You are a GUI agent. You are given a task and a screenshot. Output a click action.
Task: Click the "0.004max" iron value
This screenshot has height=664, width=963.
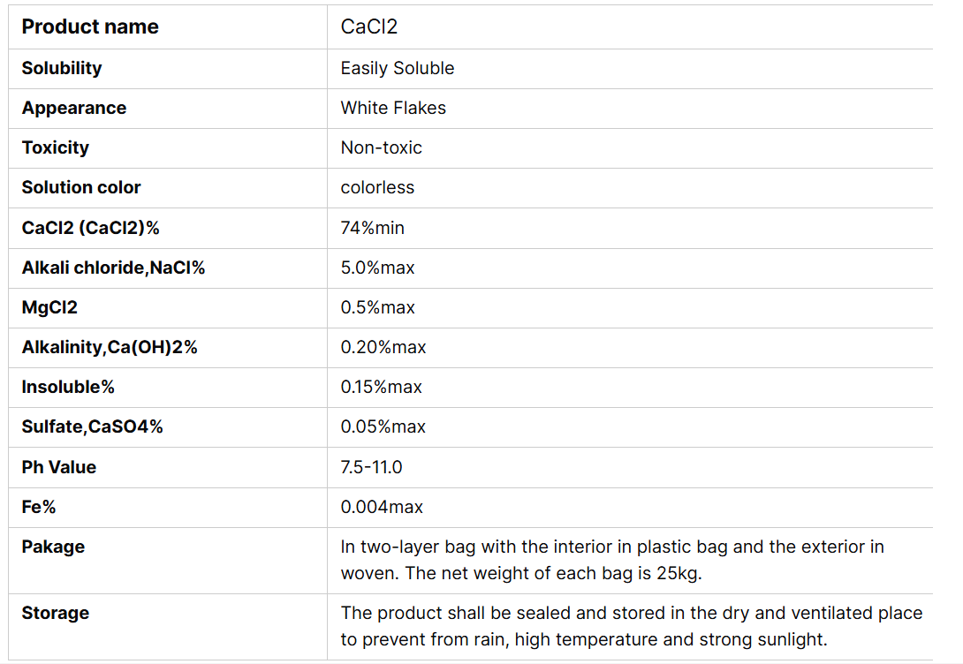[x=382, y=507]
